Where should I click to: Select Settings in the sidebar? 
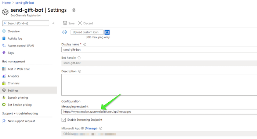pos(28,90)
